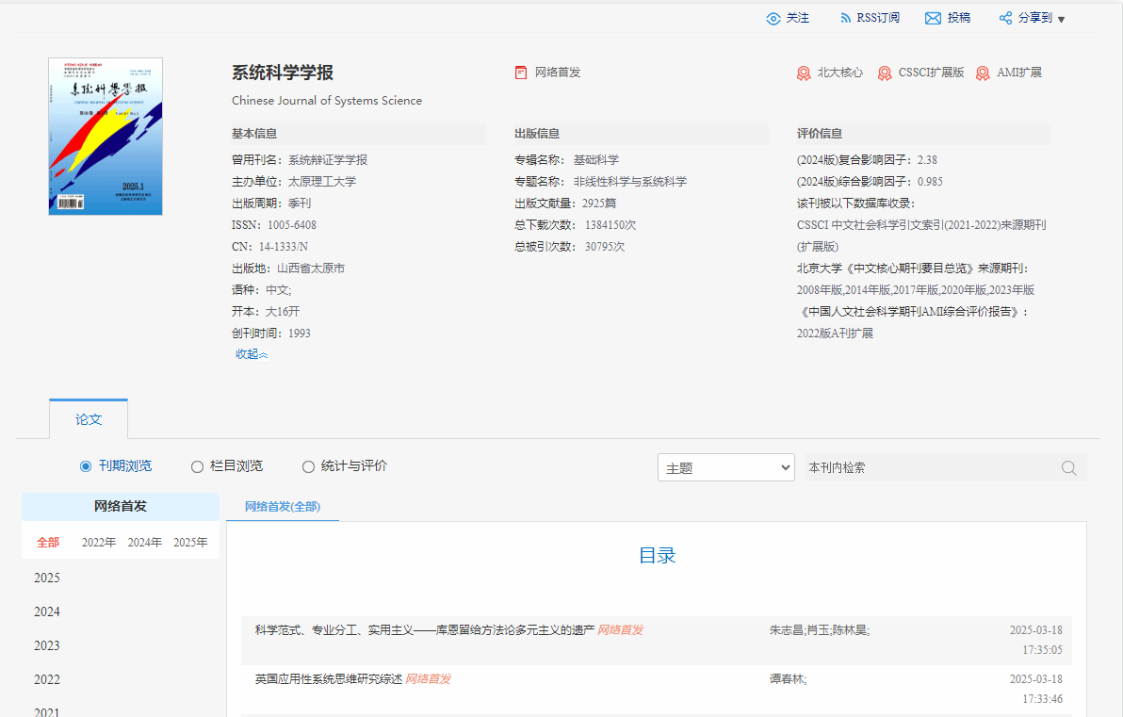Expand the 2024 year in issue list

click(x=47, y=611)
